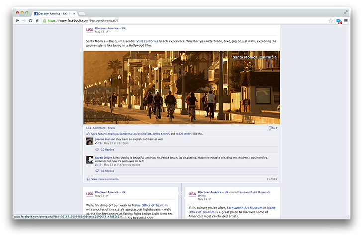Bookmark this page with the star icon
This screenshot has width=363, height=237.
(x=331, y=21)
